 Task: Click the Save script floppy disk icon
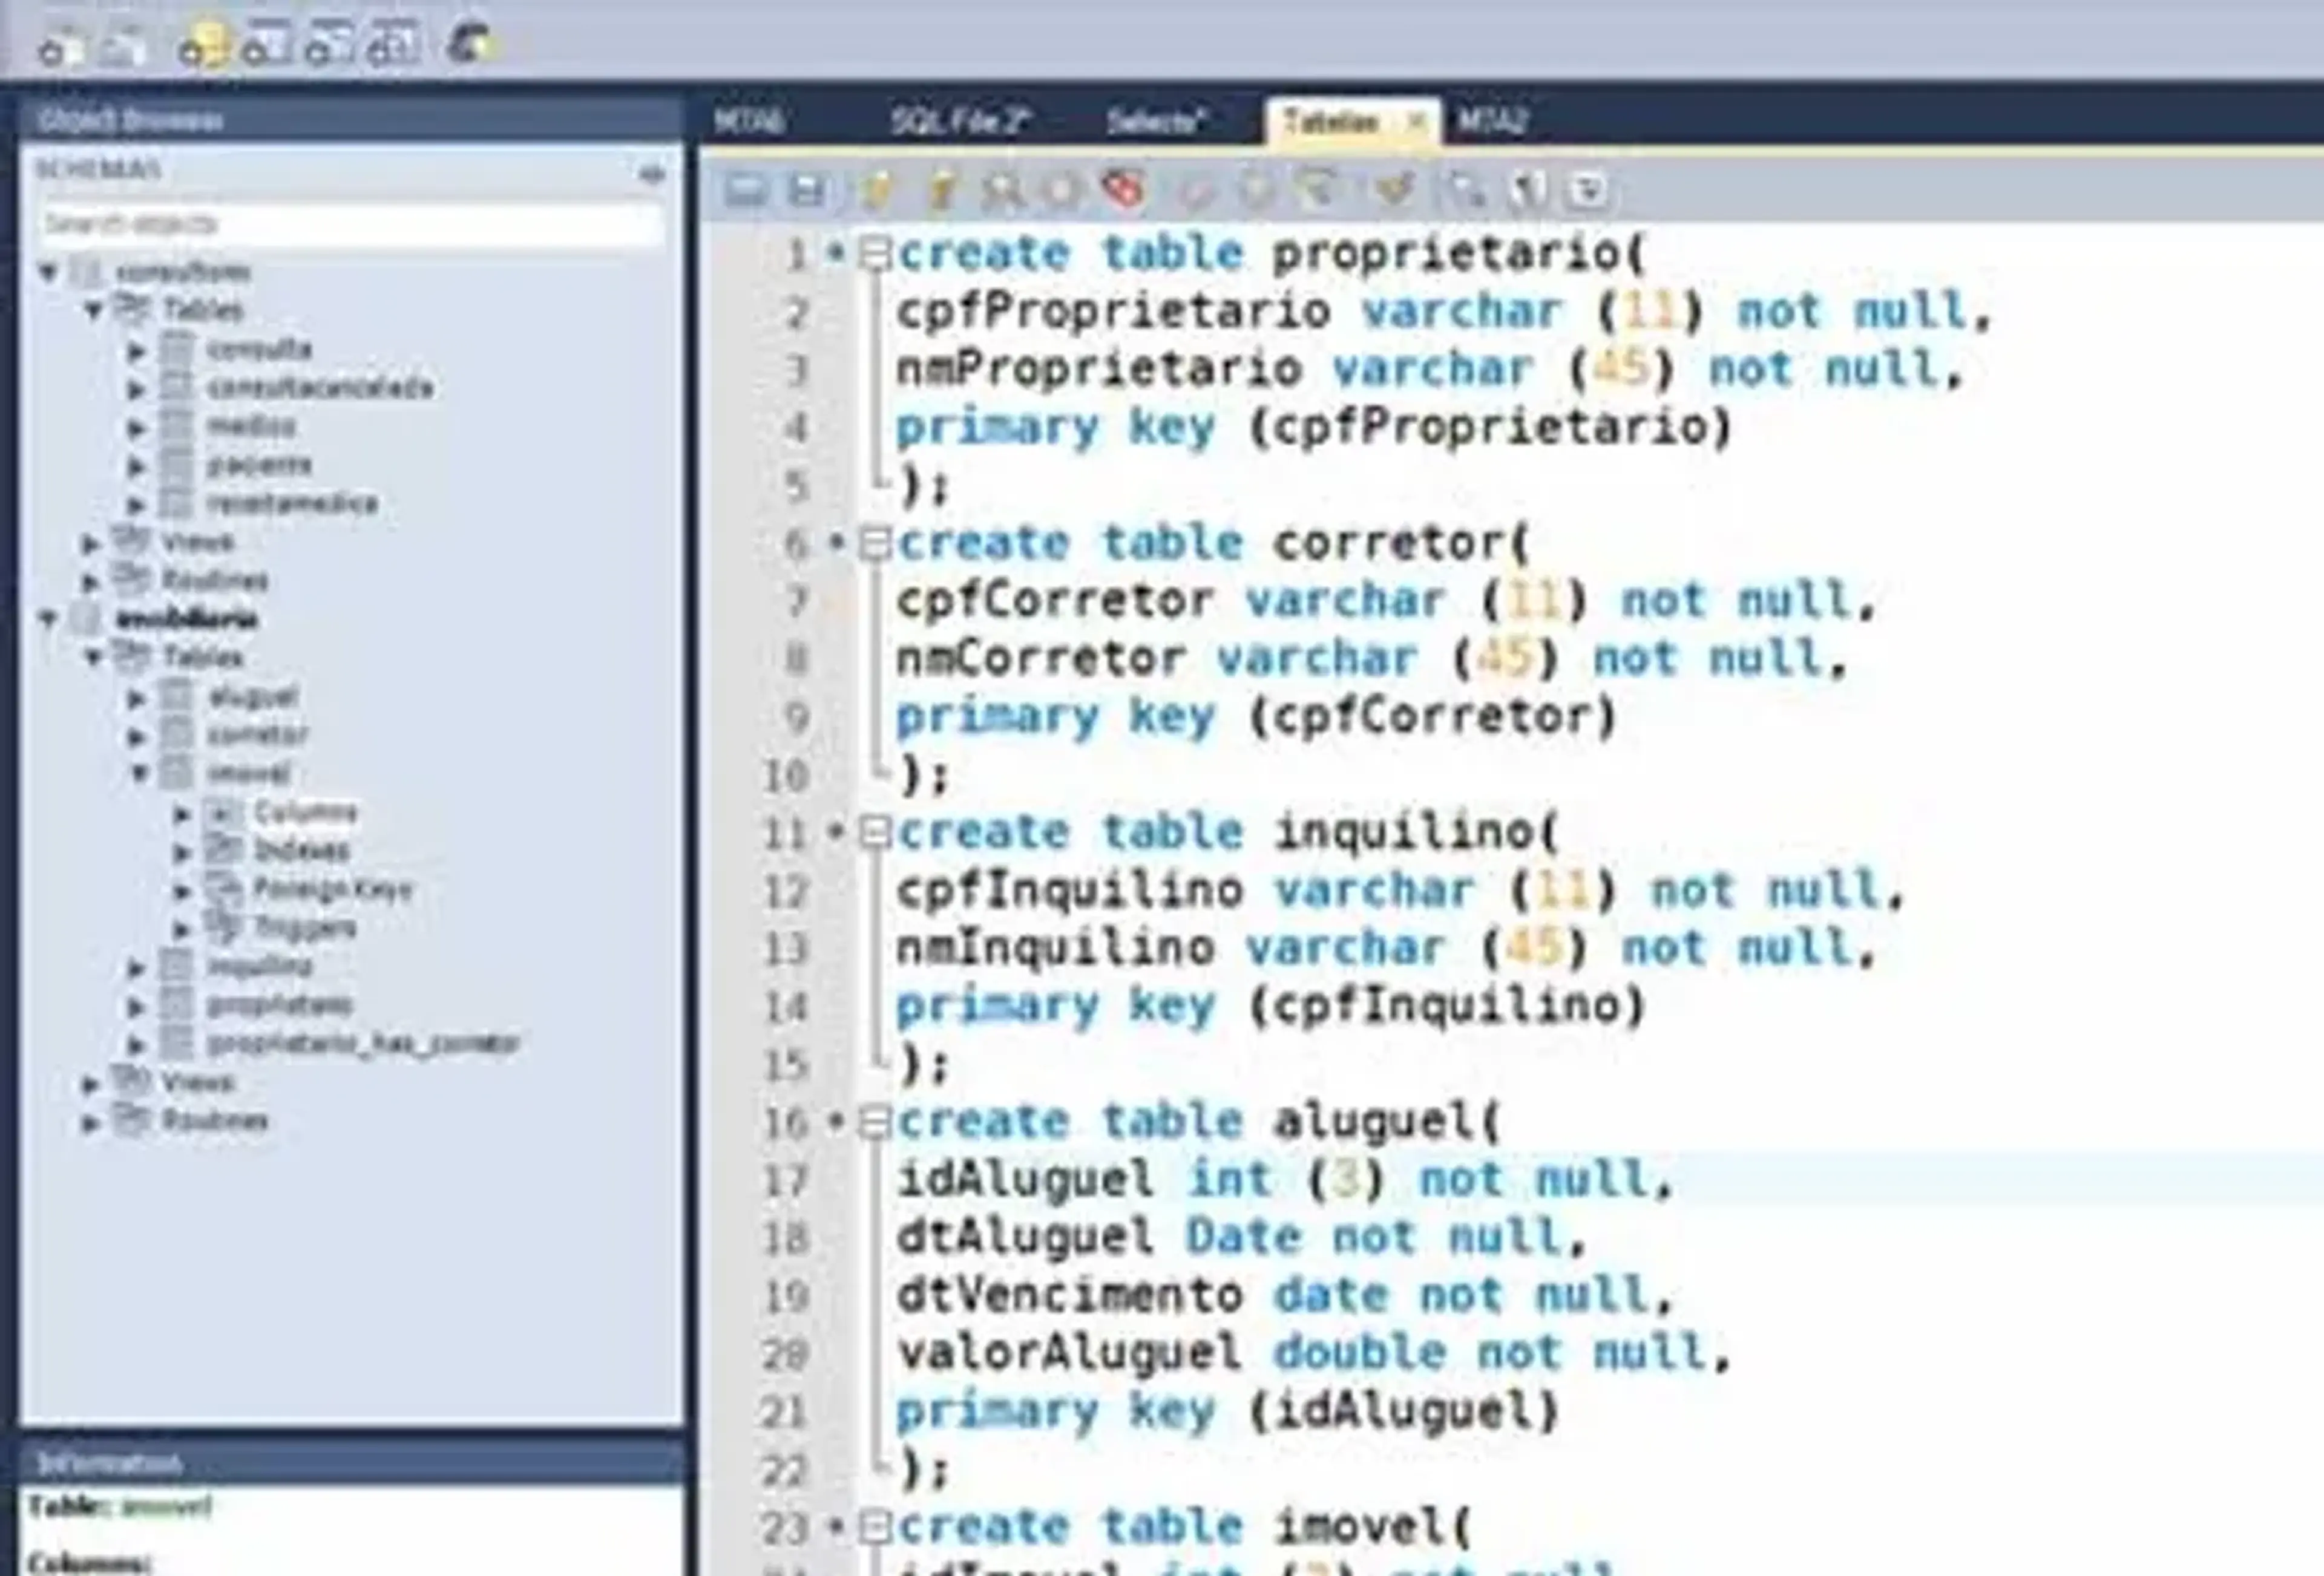coord(807,190)
